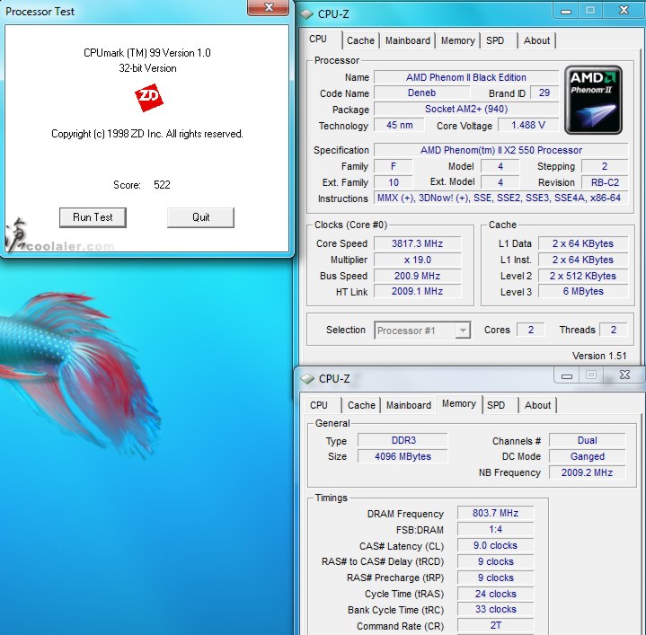Minimize the bottom CPU-Z window

tap(567, 375)
